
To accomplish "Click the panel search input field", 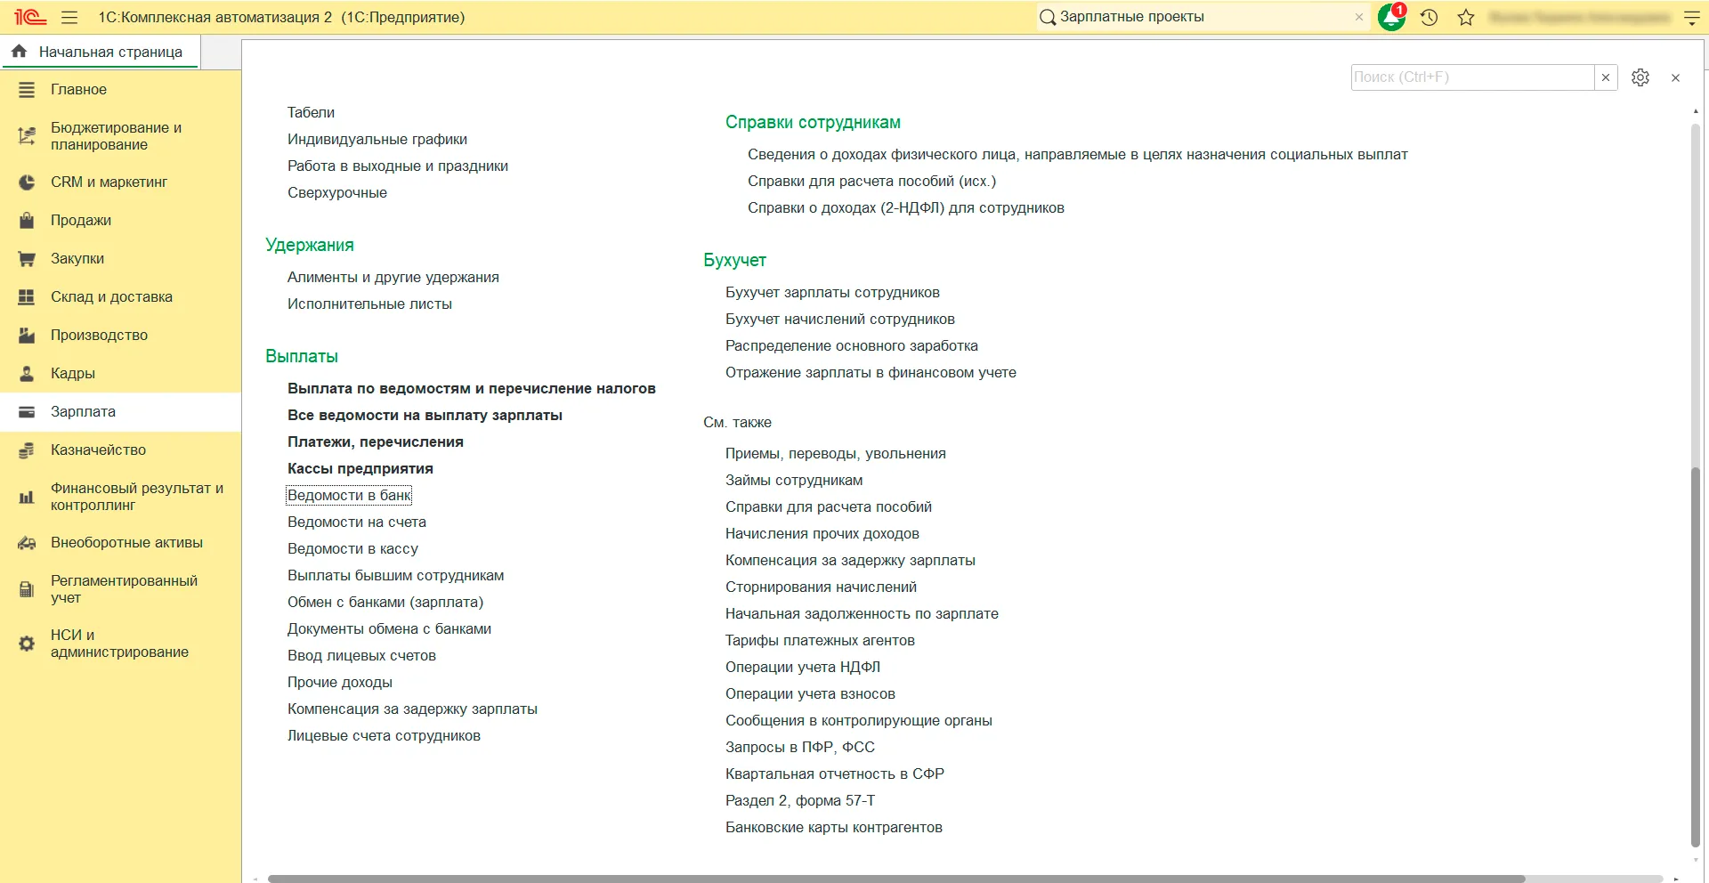I will [1471, 77].
